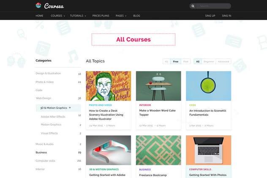Screen dimensions: 267x178
Task: Click the Sing Up link
Action: point(210,16)
